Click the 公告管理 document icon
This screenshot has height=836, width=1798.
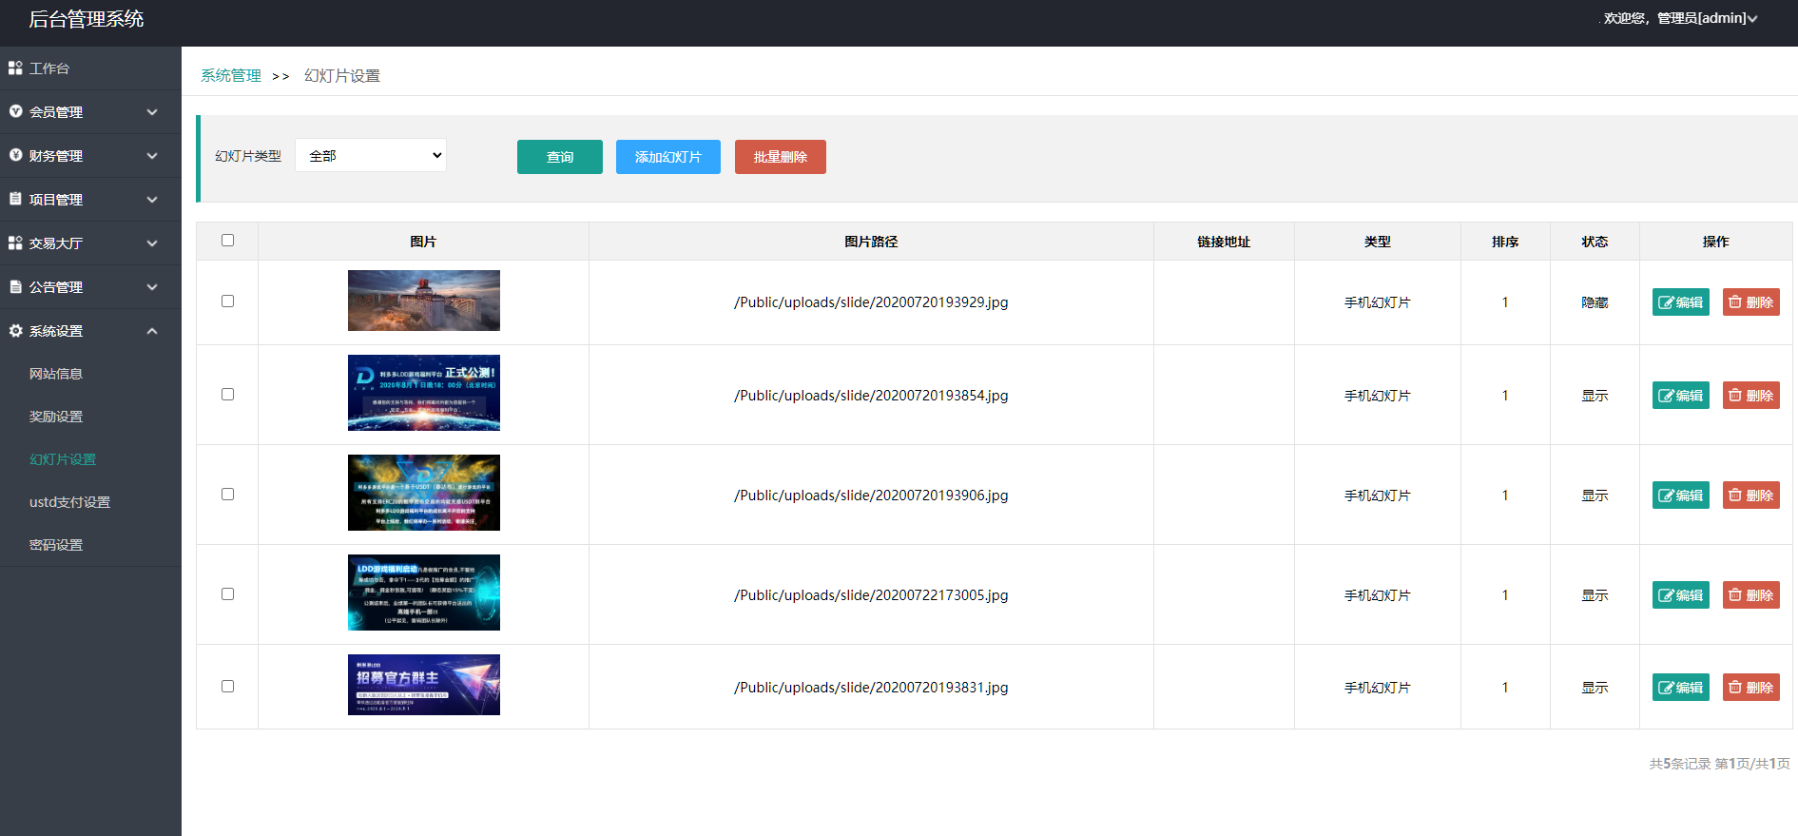(x=15, y=287)
